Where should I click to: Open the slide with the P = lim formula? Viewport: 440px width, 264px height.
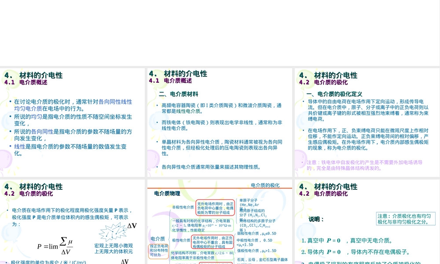73,222
